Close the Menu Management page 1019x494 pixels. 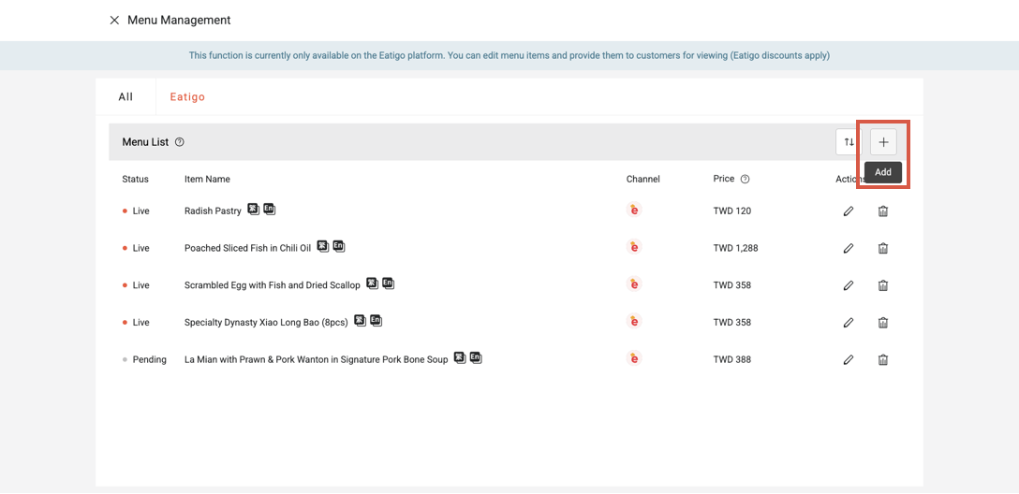coord(114,20)
